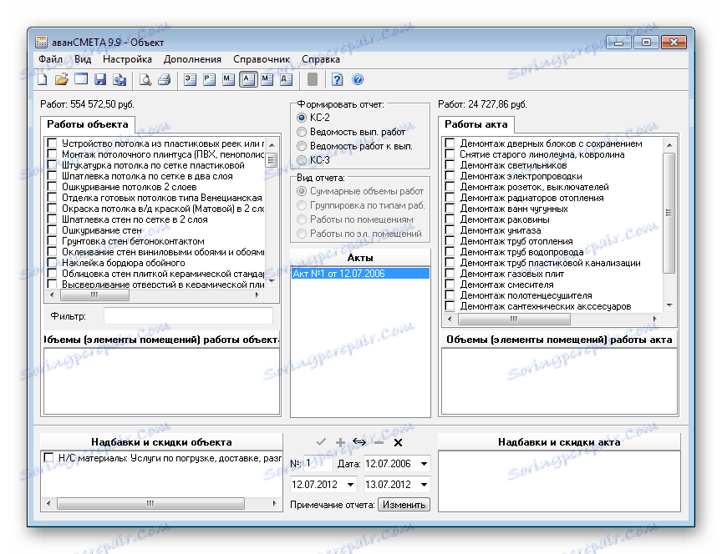This screenshot has height=554, width=722.
Task: Select 'Грунтовка стен бетоноконтактом' row text
Action: [x=133, y=241]
